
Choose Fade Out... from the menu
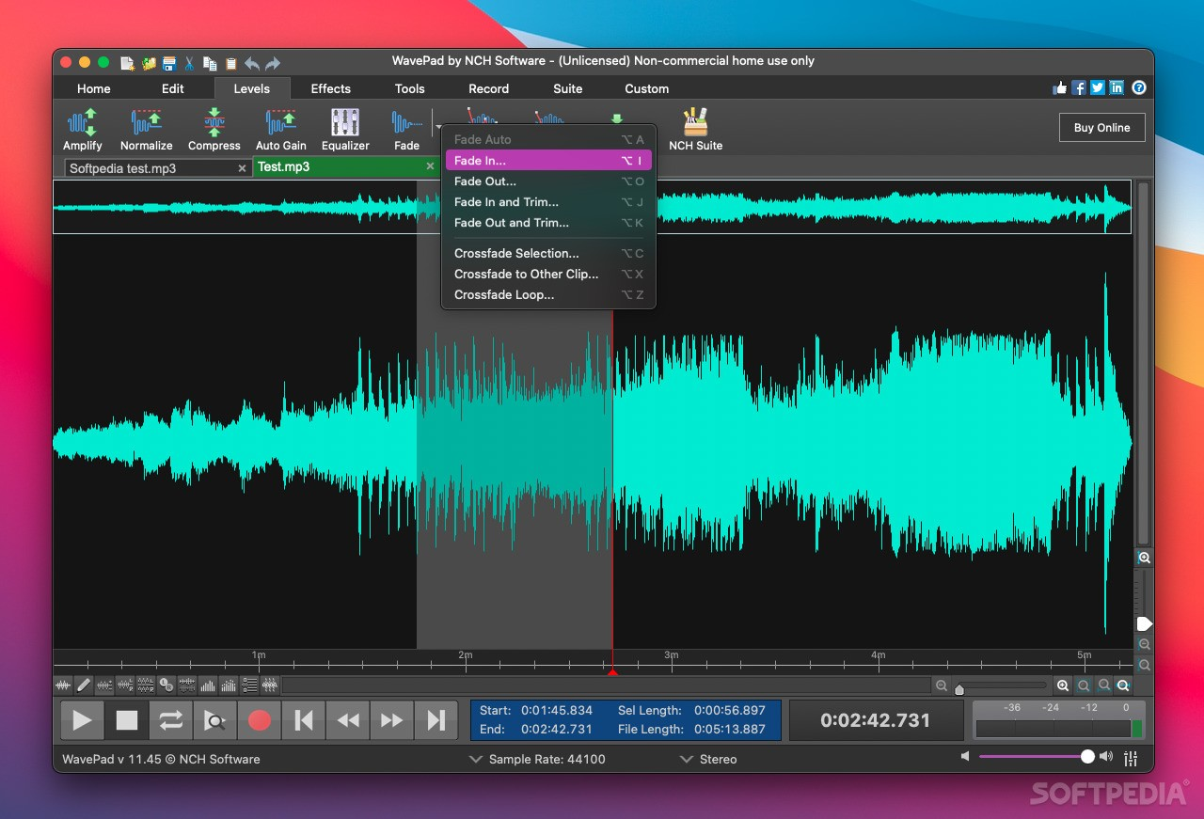point(548,181)
